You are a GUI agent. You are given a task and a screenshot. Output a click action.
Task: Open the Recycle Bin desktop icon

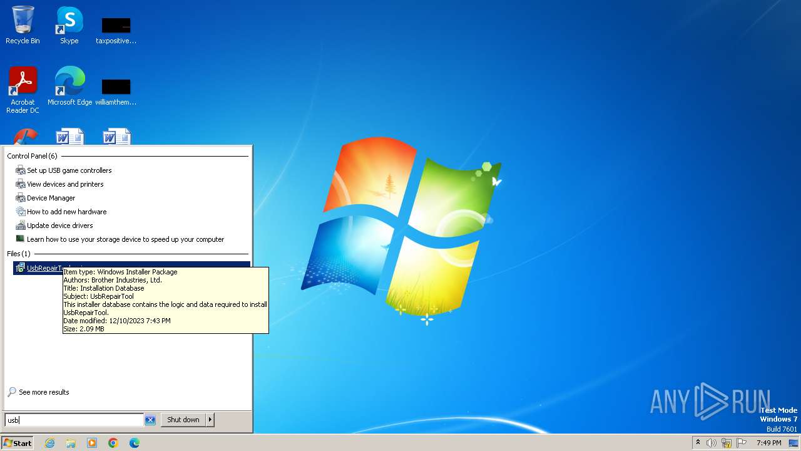pyautogui.click(x=23, y=25)
